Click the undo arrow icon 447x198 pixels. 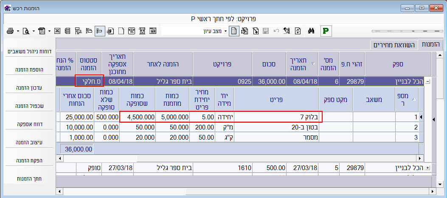276,31
